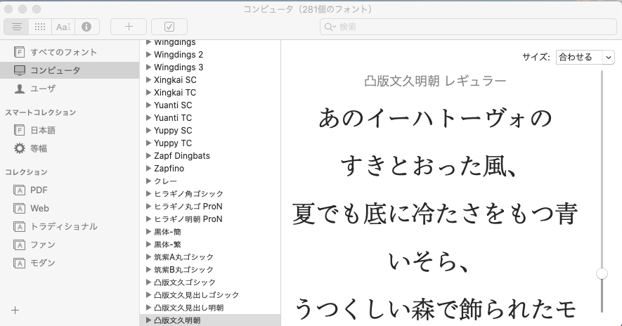
Task: Select ユーザ in the sidebar
Action: coord(70,89)
